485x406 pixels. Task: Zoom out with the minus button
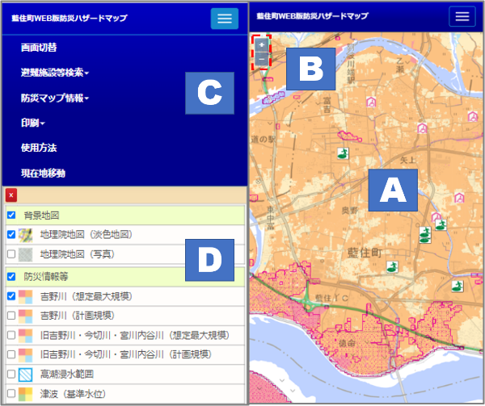pyautogui.click(x=262, y=59)
